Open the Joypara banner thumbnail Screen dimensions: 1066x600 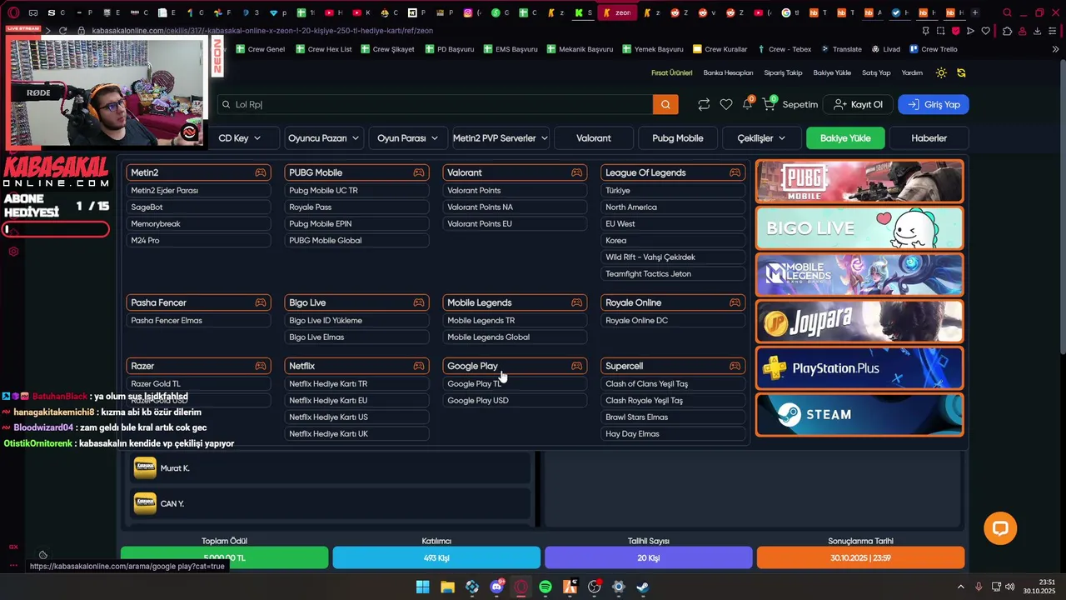[859, 321]
